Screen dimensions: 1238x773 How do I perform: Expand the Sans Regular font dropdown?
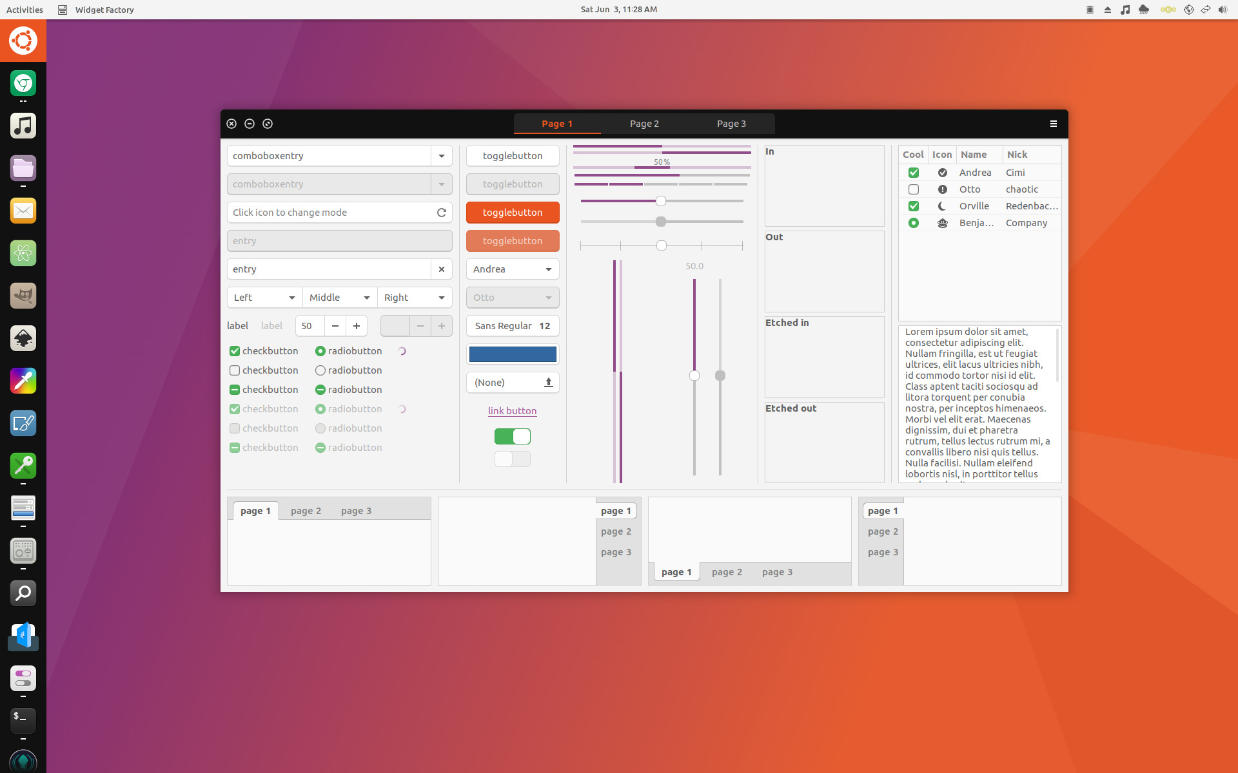pyautogui.click(x=511, y=325)
